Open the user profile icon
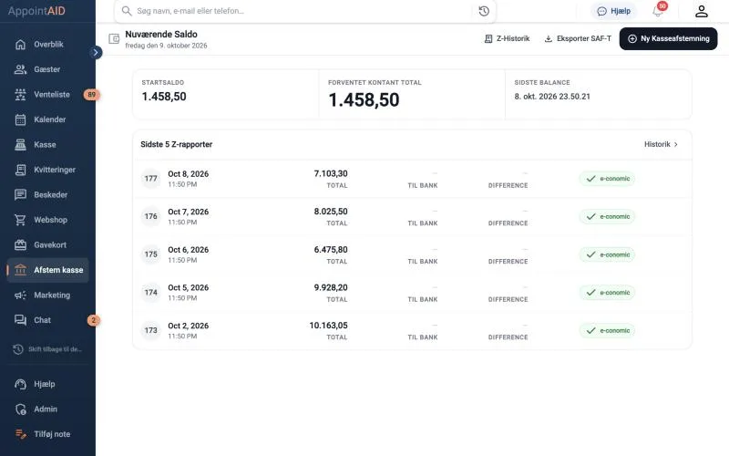 click(701, 11)
